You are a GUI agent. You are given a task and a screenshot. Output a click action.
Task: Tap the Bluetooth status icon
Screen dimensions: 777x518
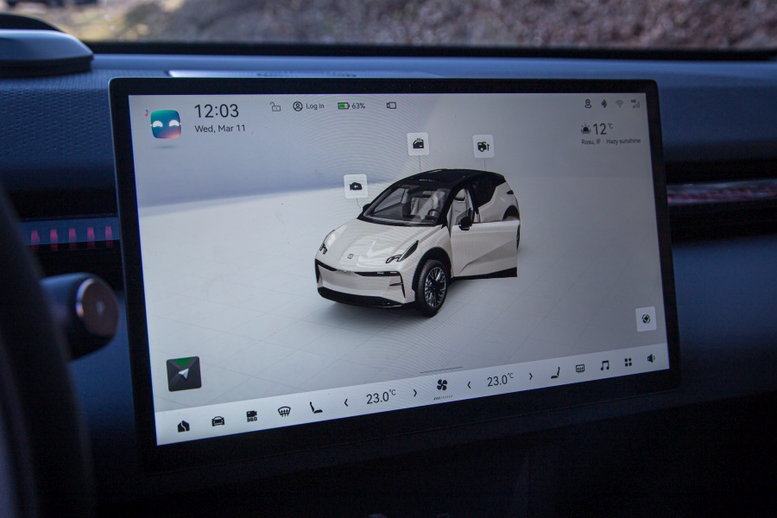603,103
